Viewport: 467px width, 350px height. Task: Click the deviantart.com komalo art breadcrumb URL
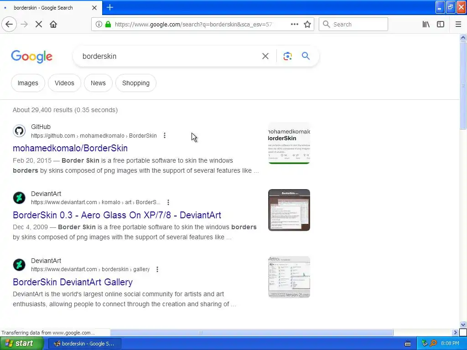(96, 202)
